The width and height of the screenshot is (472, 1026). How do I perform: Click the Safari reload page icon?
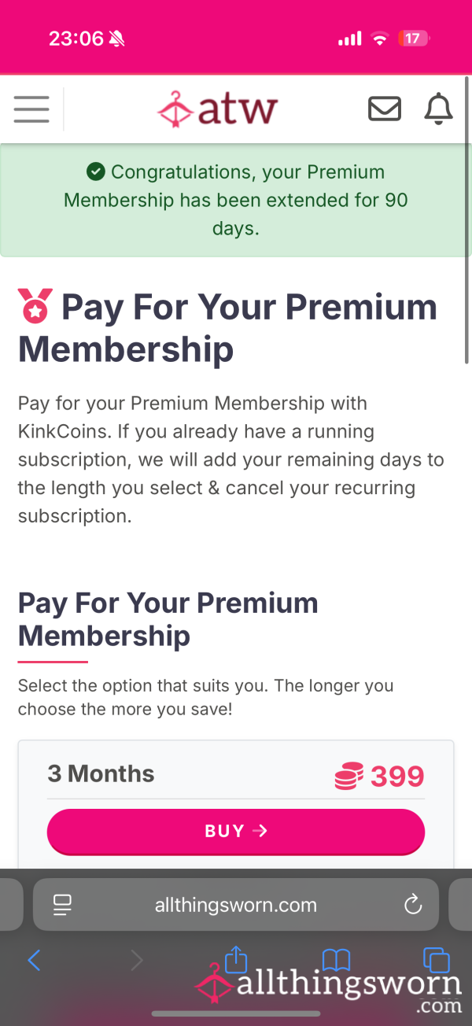pos(413,905)
